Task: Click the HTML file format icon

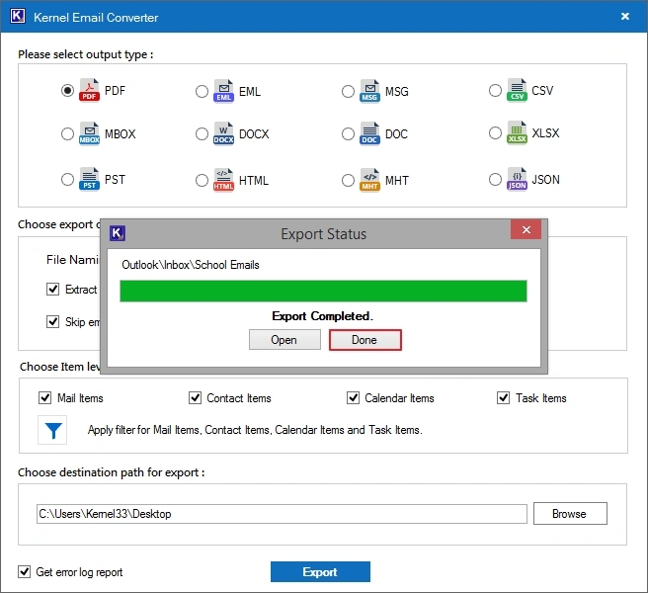Action: tap(223, 180)
